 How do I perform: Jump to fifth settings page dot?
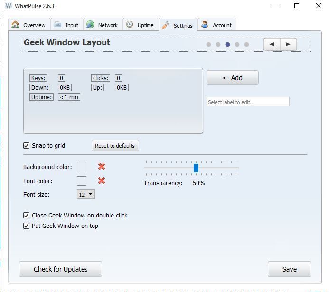click(x=246, y=44)
